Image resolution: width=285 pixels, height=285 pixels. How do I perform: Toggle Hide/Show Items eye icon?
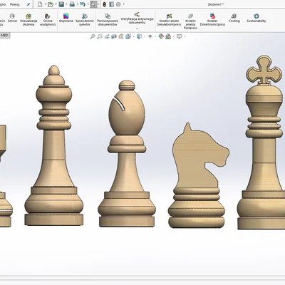click(150, 36)
